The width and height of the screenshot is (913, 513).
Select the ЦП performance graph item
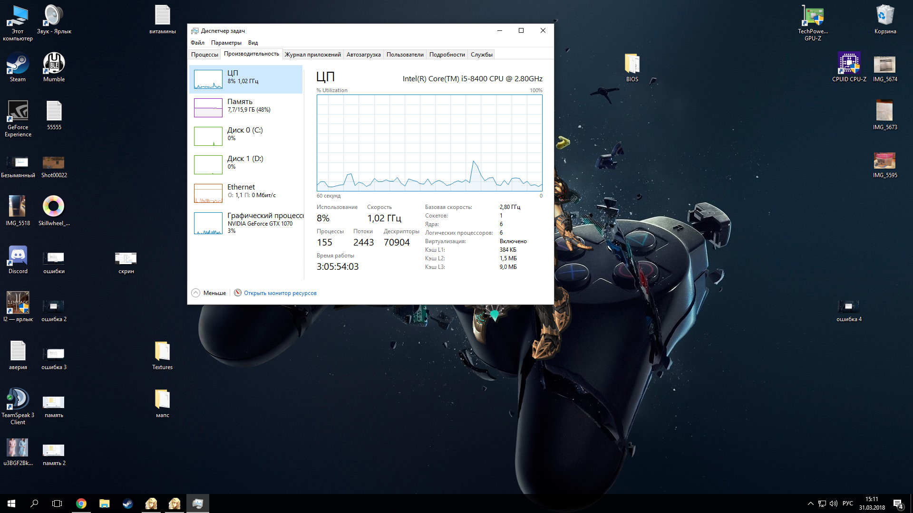tap(246, 79)
